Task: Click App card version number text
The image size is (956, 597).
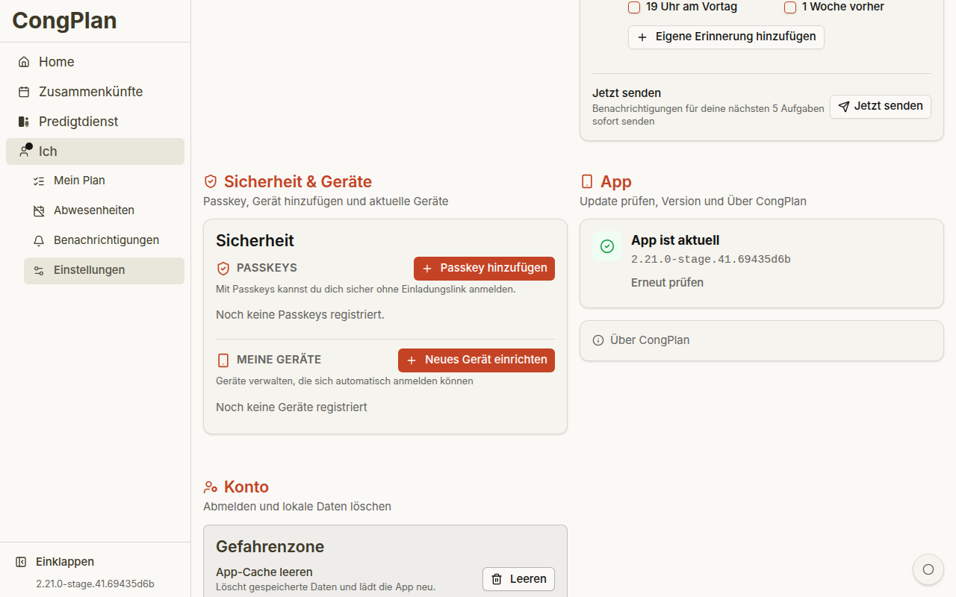Action: click(711, 260)
